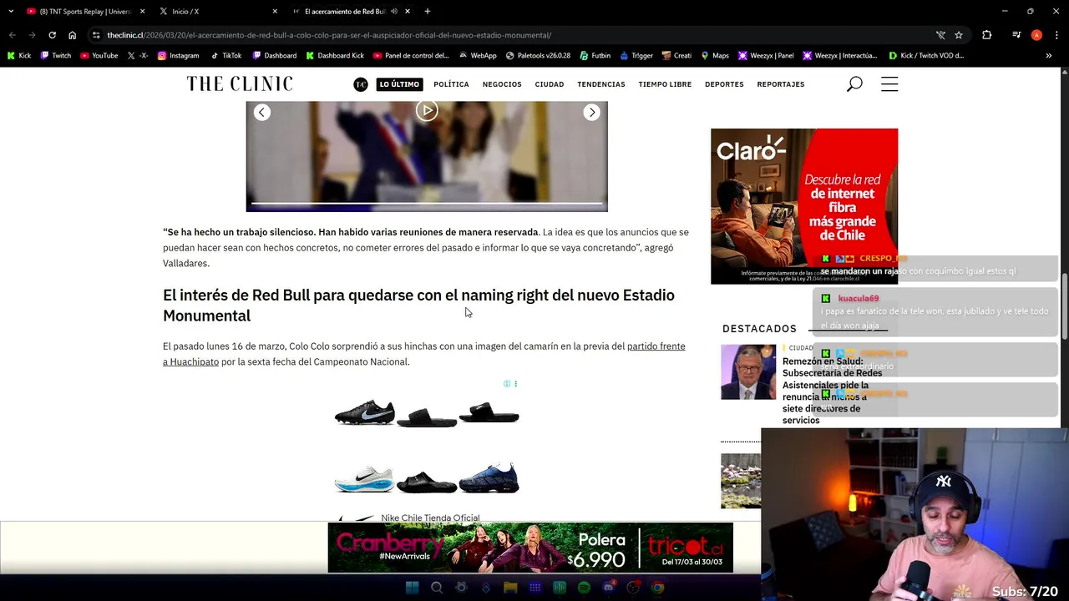Image resolution: width=1069 pixels, height=601 pixels.
Task: Open the Paletools v26.0.28 bookmark
Action: click(x=538, y=56)
